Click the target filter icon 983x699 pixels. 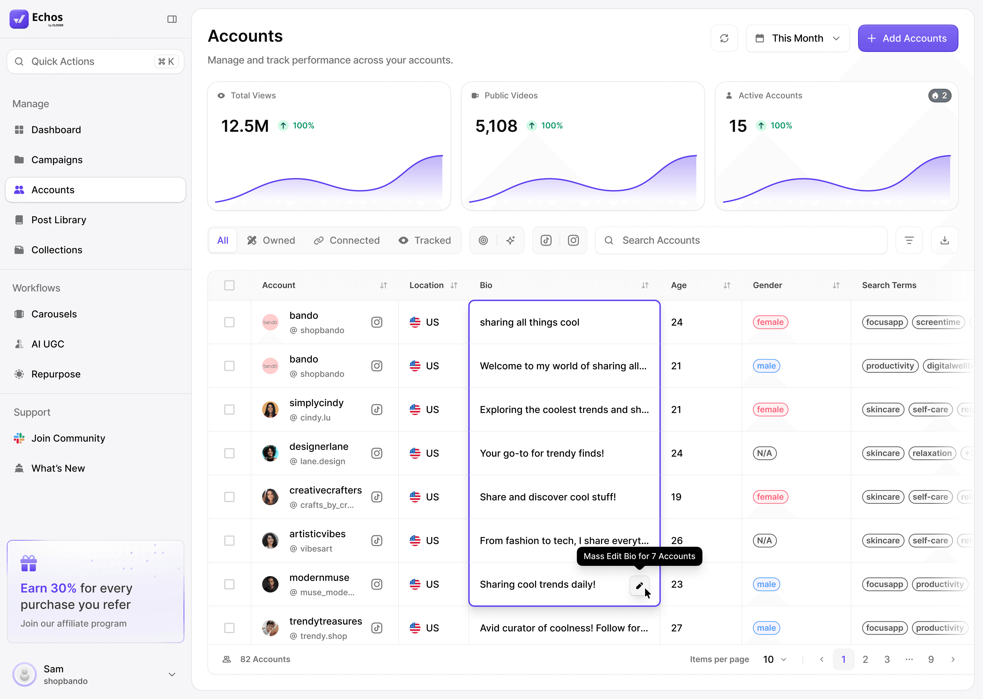pyautogui.click(x=483, y=240)
